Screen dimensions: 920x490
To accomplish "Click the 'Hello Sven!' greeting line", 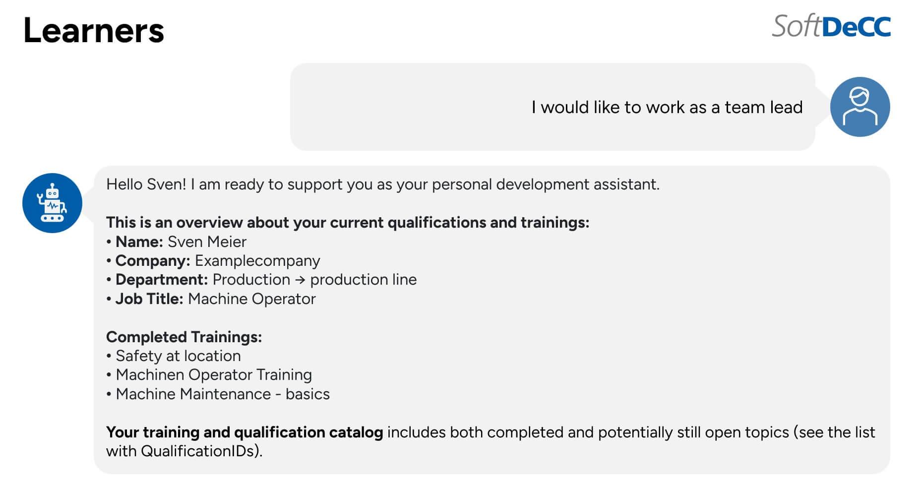I will [382, 184].
